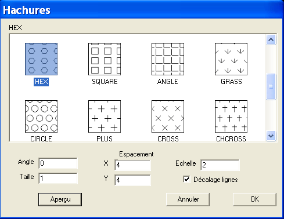Choose the CHCROSS hatch pattern
The width and height of the screenshot is (284, 219).
[231, 116]
